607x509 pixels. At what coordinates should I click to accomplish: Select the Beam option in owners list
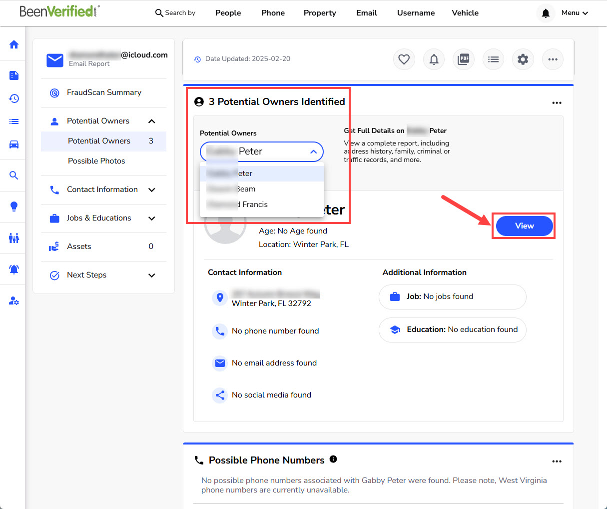[x=262, y=189]
